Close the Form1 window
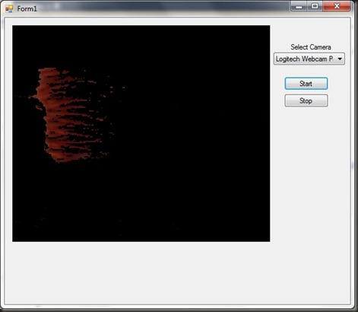Viewport: 358px width, 312px height. 337,6
